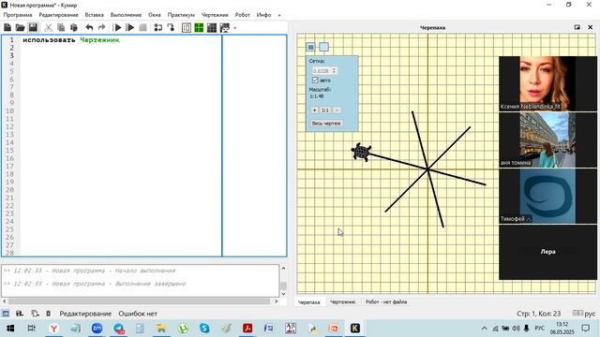
Task: Create a new program with the blank page icon
Action: pos(7,27)
